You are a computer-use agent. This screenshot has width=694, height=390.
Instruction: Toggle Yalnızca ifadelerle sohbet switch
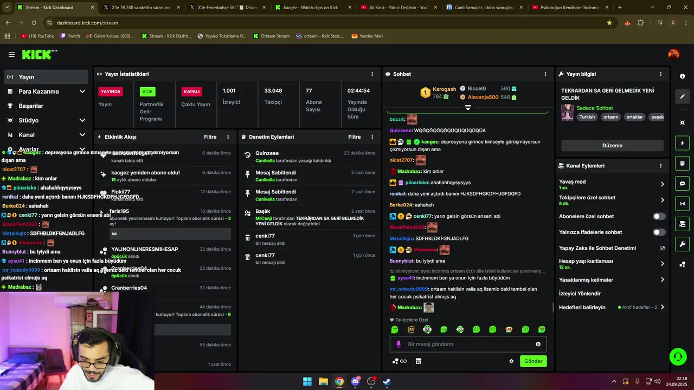click(659, 232)
